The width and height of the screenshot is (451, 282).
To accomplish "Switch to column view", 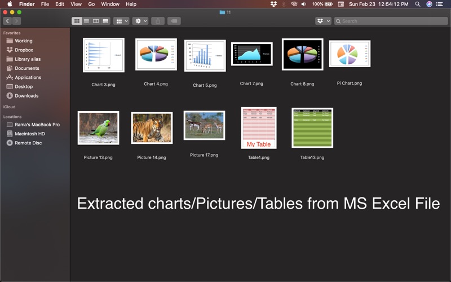I will [96, 21].
